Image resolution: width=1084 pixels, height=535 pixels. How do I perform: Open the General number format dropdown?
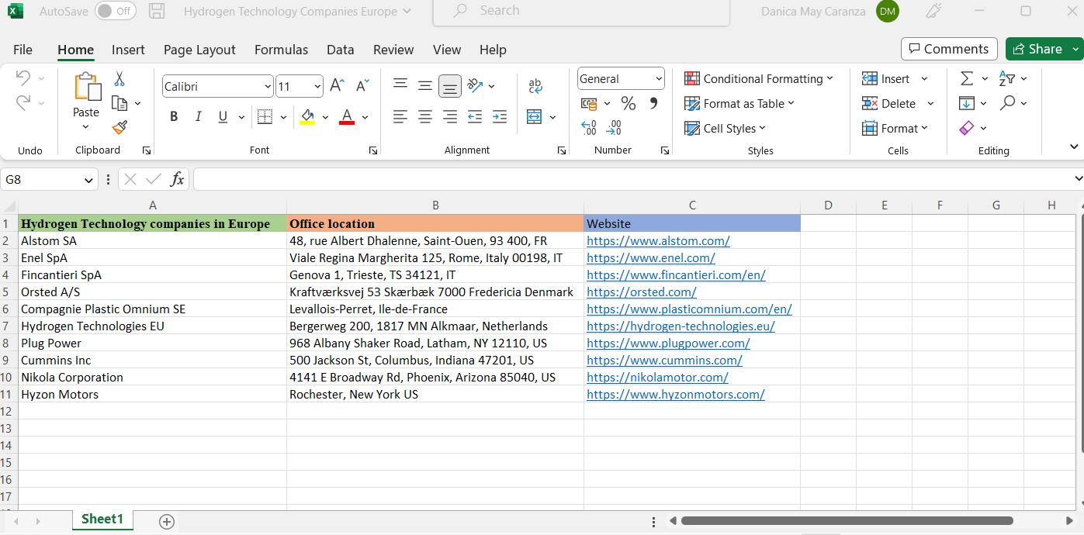pyautogui.click(x=659, y=79)
